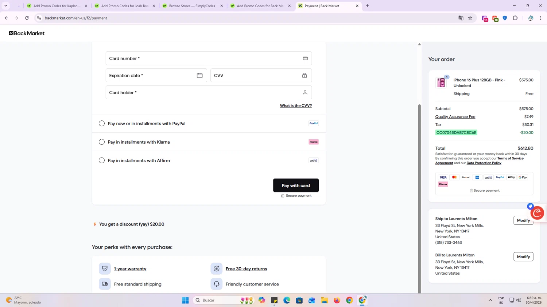Click the Expiration date input field
547x307 pixels.
pos(156,75)
